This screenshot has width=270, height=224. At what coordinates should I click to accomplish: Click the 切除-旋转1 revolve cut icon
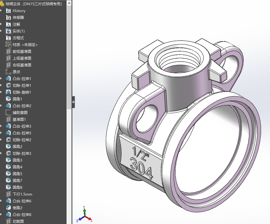[8, 92]
